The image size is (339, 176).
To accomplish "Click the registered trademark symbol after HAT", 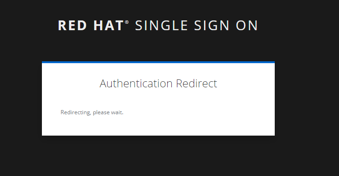I will click(x=127, y=22).
